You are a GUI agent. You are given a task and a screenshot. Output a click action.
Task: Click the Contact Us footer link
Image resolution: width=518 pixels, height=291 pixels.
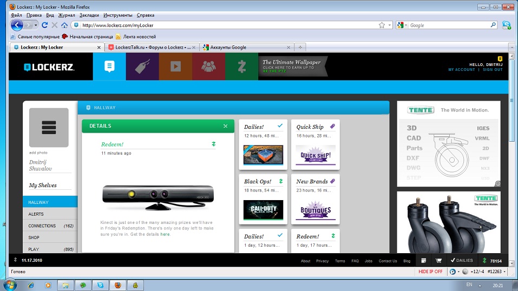click(388, 261)
